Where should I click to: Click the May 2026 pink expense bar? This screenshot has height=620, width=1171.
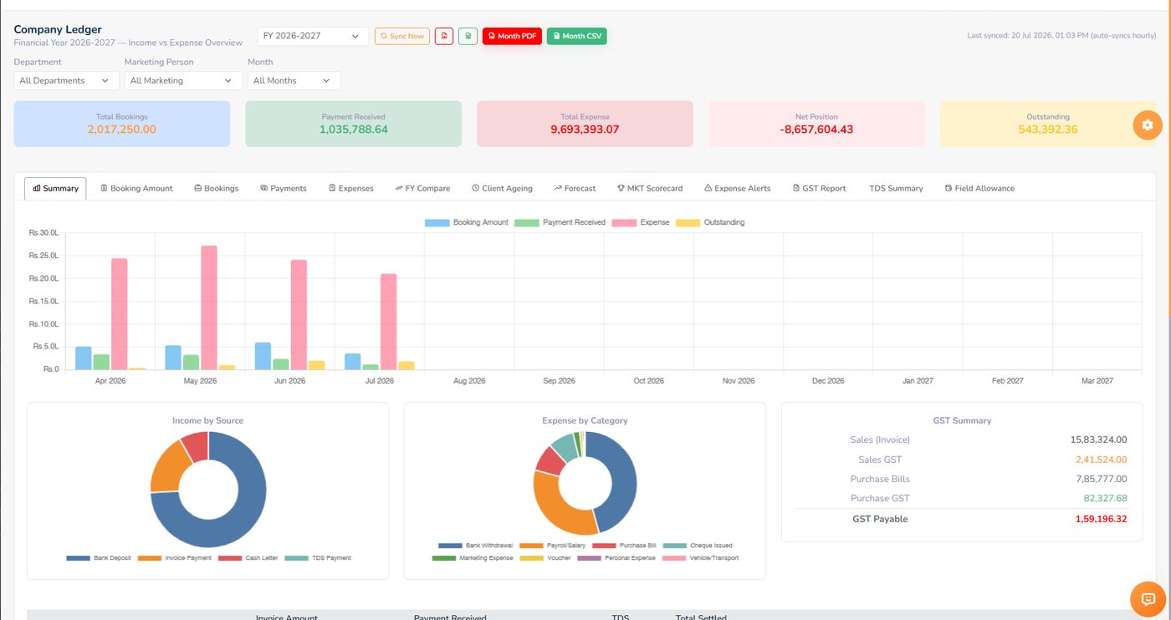point(209,307)
